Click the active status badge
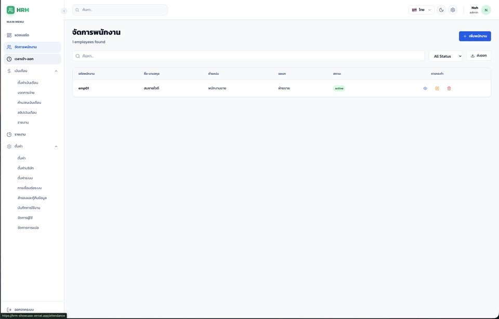The height and width of the screenshot is (319, 499). click(339, 88)
